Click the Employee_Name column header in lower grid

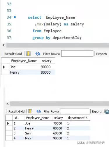click(x=38, y=118)
